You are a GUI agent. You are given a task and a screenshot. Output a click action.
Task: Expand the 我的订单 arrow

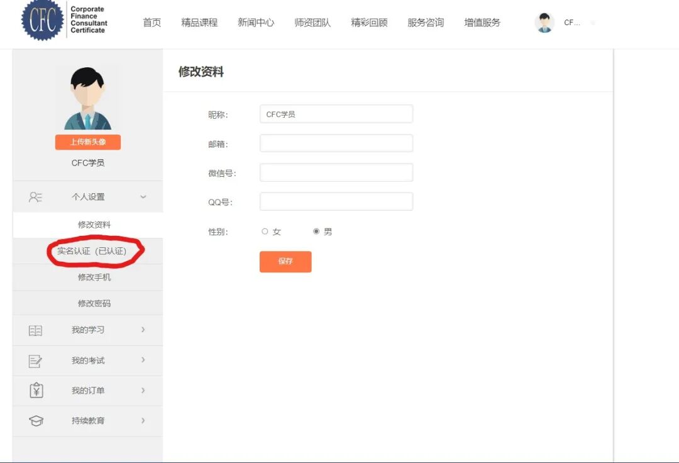click(143, 390)
